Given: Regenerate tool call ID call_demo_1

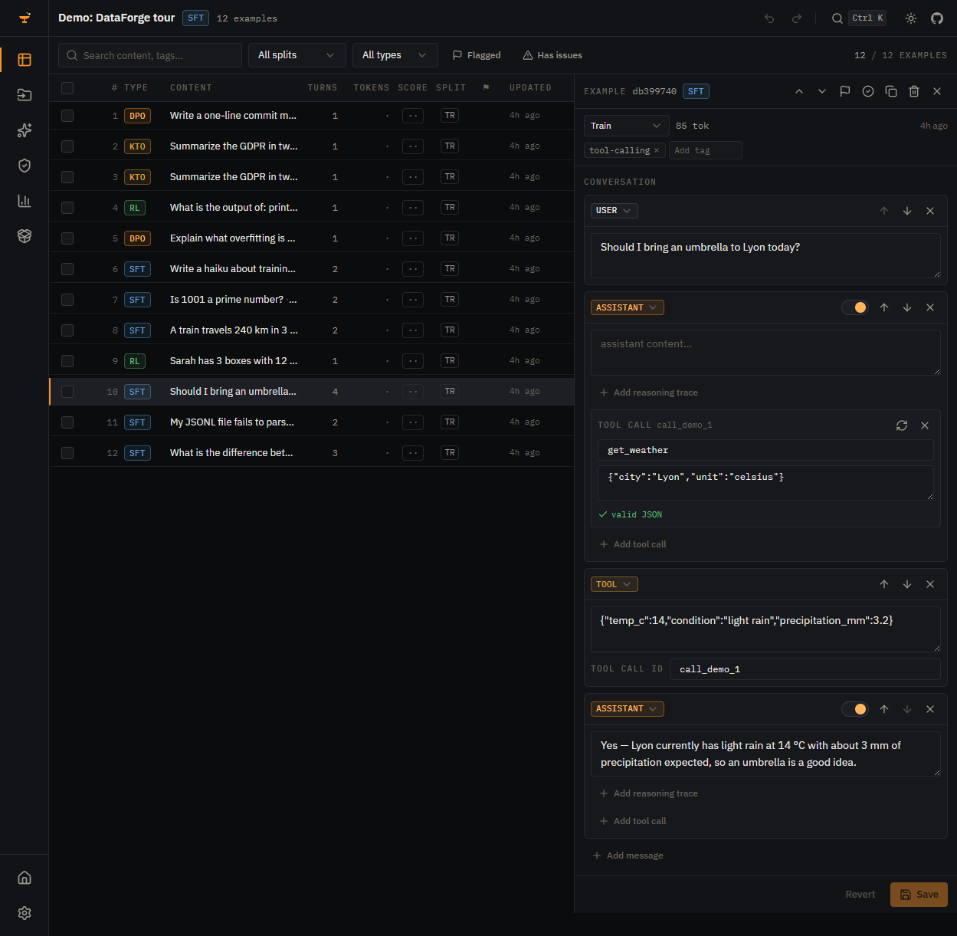Looking at the screenshot, I should (x=902, y=425).
